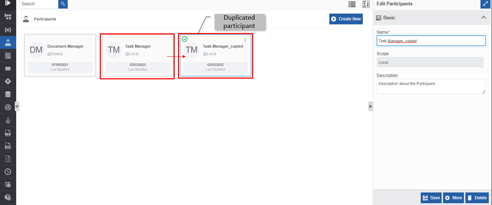This screenshot has width=492, height=205.
Task: Click the More button
Action: pos(453,198)
